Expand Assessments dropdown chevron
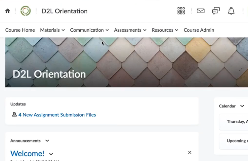The height and width of the screenshot is (161, 248). click(x=145, y=30)
